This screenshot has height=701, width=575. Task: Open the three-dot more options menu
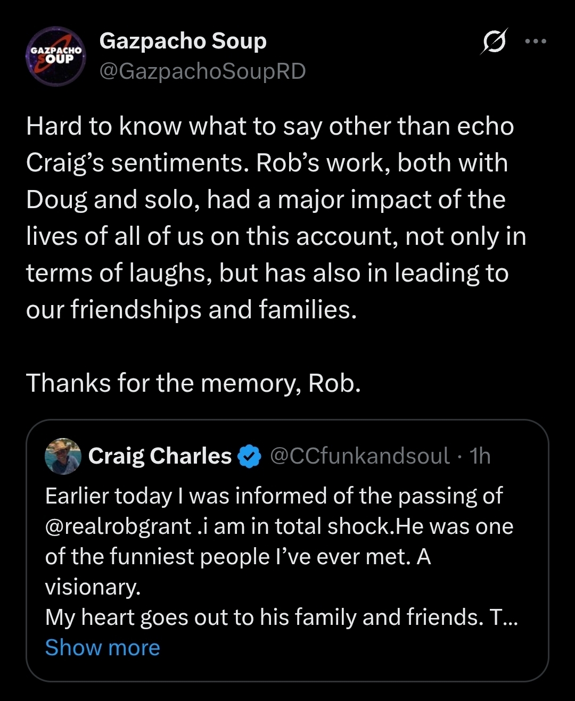[536, 42]
